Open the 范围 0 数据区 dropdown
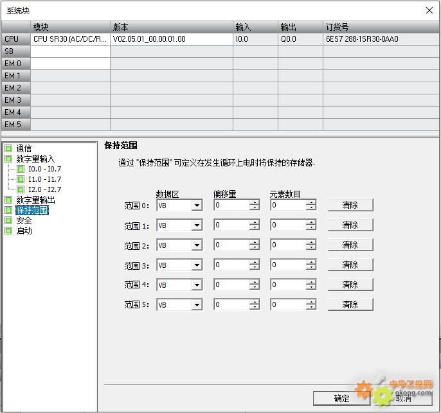 click(197, 206)
